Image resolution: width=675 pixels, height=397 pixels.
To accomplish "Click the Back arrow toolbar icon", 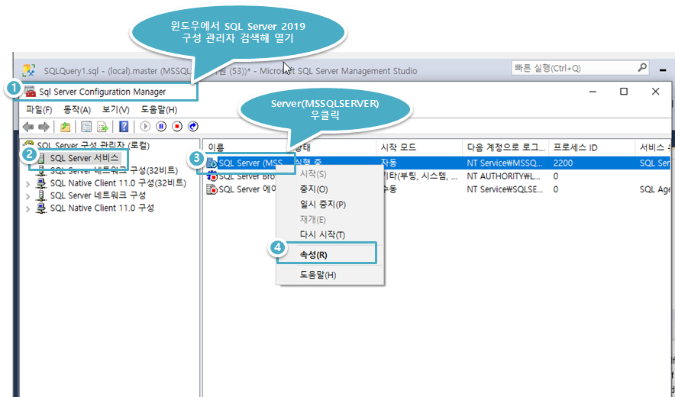I will click(28, 127).
